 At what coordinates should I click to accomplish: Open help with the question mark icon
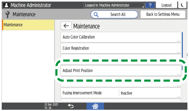click(150, 5)
